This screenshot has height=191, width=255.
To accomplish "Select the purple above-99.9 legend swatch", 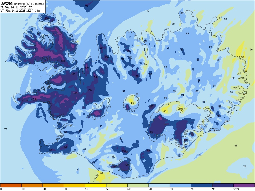I will pos(244,185).
